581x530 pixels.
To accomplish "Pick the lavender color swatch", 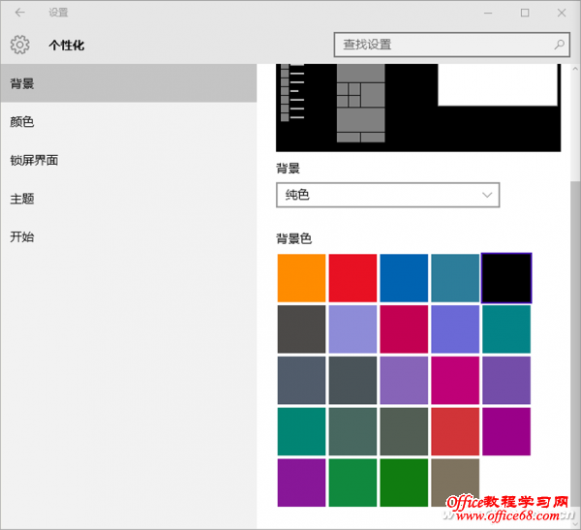I will tap(352, 329).
